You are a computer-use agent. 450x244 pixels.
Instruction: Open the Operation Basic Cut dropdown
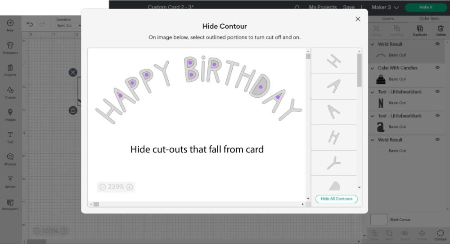coord(68,26)
